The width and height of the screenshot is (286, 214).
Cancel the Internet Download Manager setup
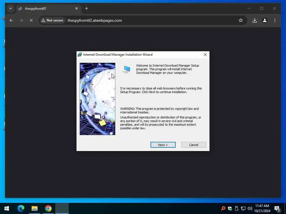[x=194, y=145]
